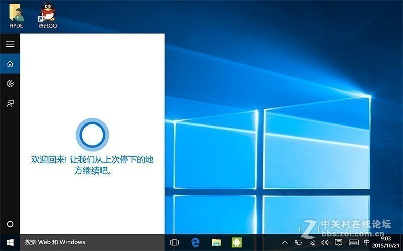Image resolution: width=403 pixels, height=251 pixels.
Task: Select the HYDE user folder desktop icon
Action: pyautogui.click(x=16, y=16)
